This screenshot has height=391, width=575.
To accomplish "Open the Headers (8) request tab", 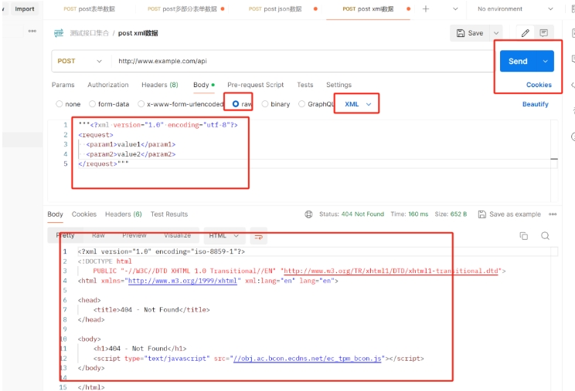I will click(x=160, y=85).
